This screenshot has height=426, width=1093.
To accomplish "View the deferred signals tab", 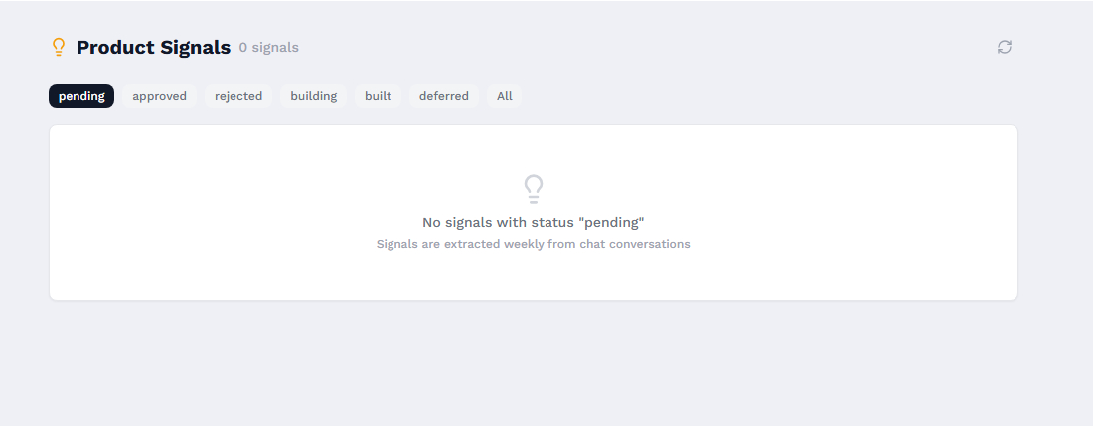I will click(x=444, y=96).
